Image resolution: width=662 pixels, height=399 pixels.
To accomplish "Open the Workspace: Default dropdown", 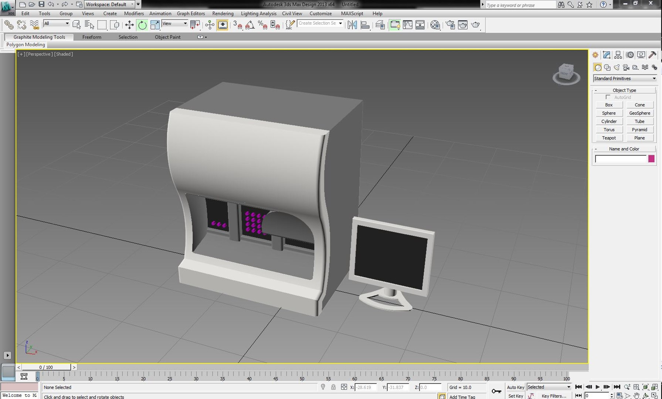I will pyautogui.click(x=109, y=4).
